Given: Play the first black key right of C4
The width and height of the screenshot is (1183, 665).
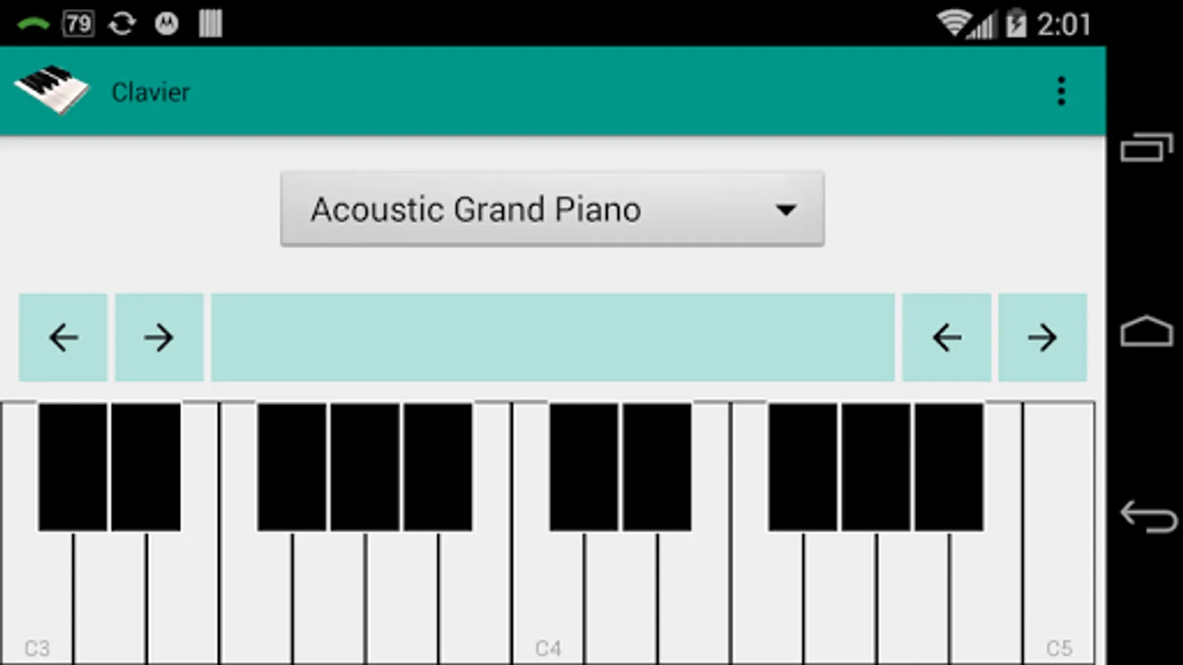Looking at the screenshot, I should (x=583, y=467).
